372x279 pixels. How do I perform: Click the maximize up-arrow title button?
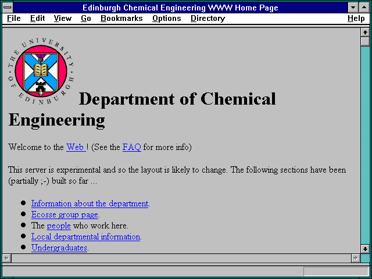click(x=364, y=8)
